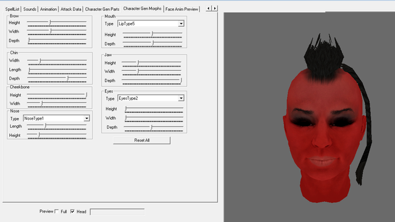Switch to the SpellList tab
Screen dimensions: 395x222
click(12, 9)
